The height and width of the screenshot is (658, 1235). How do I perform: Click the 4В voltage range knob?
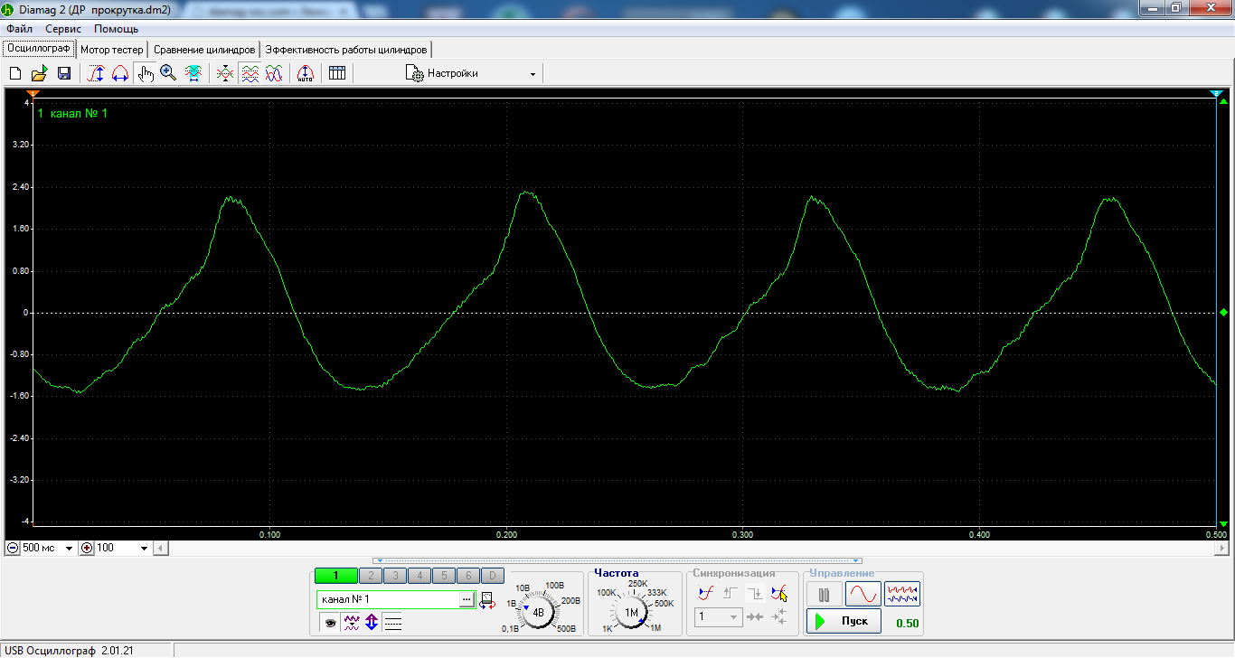pos(539,612)
